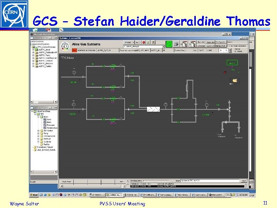Open the panel selection combo box

tap(144, 47)
